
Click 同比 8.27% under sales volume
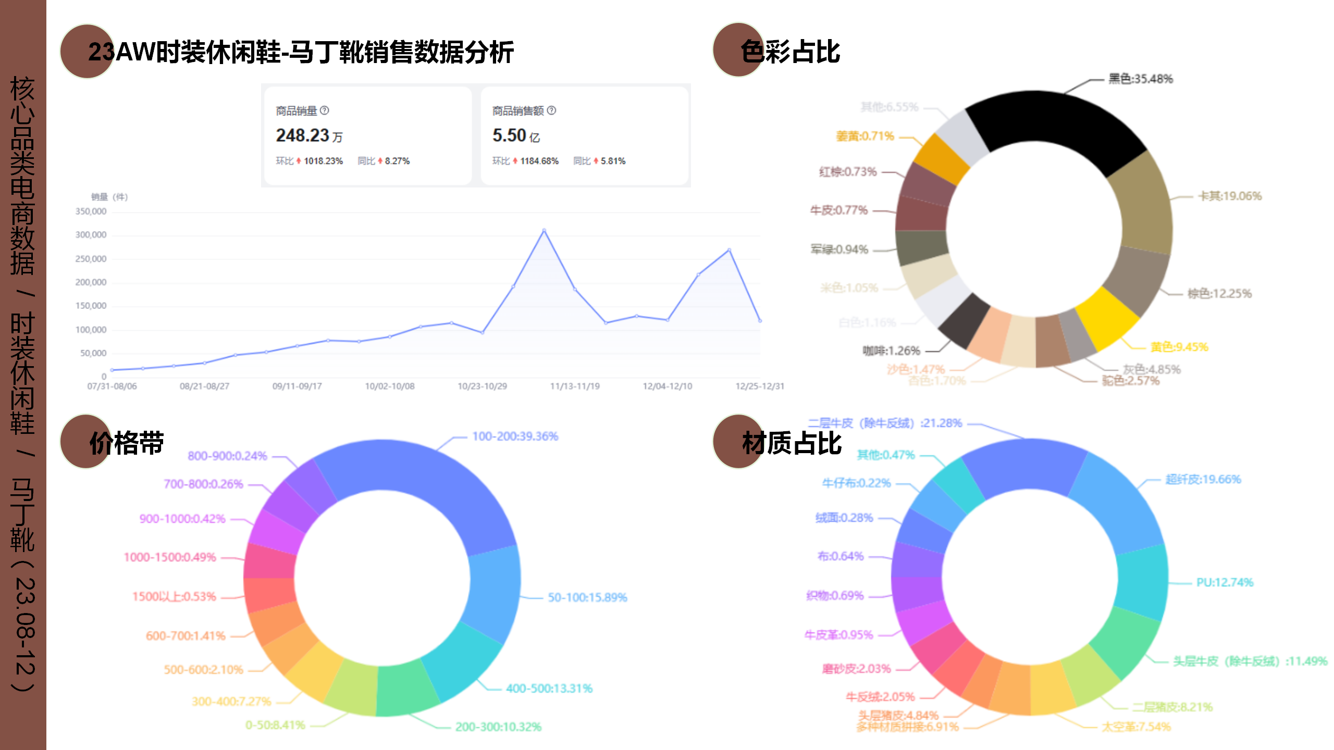384,161
